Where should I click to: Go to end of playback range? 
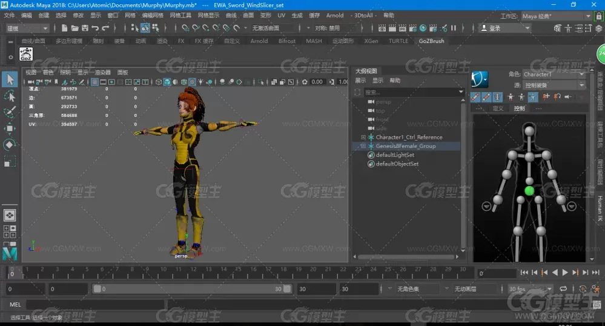(x=596, y=272)
